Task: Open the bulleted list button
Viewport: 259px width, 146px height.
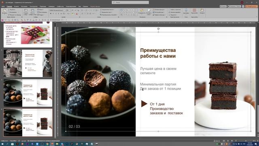Action: point(83,10)
